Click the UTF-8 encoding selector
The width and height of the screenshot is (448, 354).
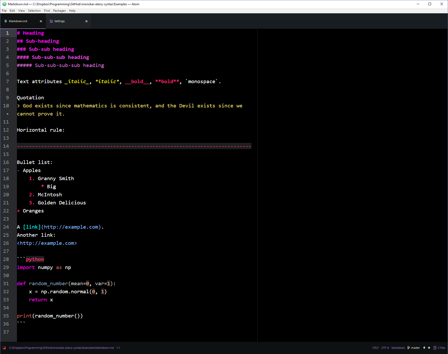point(385,348)
